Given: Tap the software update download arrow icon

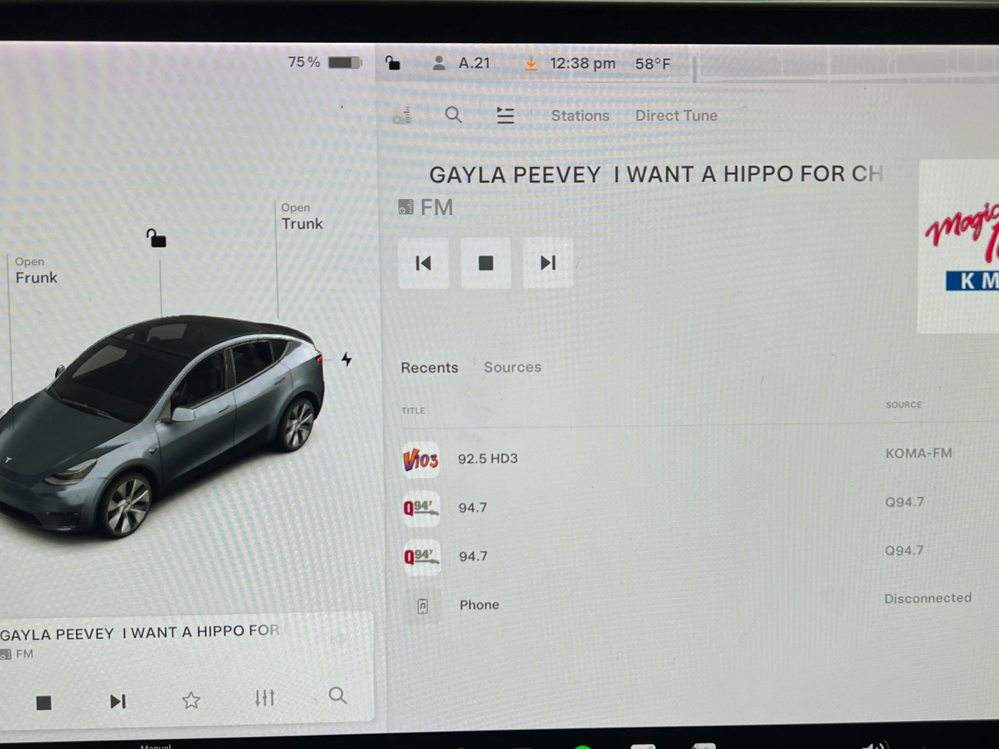Looking at the screenshot, I should 531,62.
